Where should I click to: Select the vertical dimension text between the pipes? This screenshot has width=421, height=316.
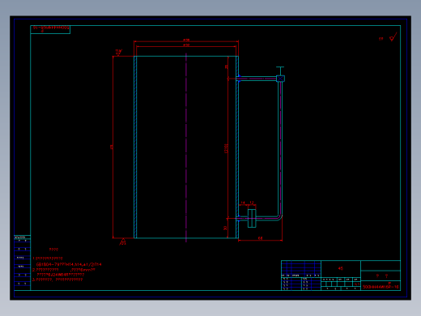(x=227, y=148)
